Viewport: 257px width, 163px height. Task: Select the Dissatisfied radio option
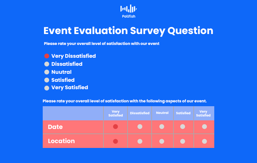47,64
